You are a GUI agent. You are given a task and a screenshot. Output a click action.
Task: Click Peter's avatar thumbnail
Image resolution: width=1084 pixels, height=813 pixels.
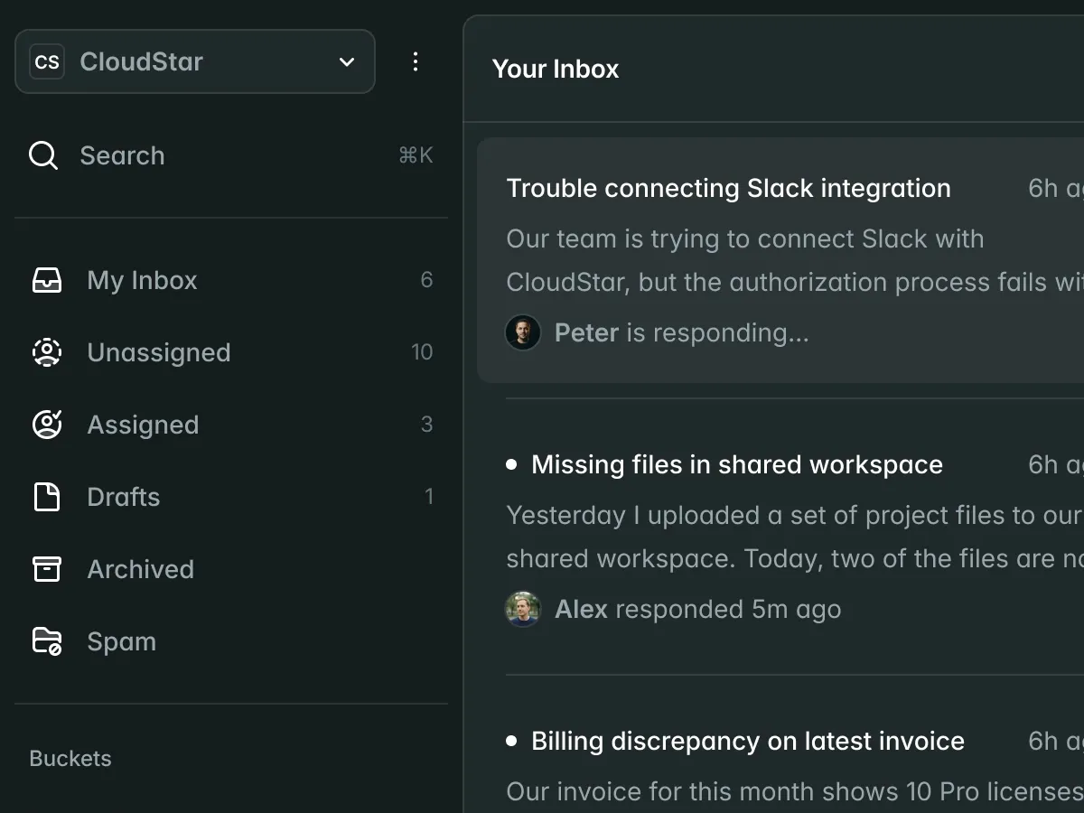click(x=523, y=332)
